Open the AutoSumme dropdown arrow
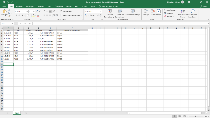 coord(177,10)
